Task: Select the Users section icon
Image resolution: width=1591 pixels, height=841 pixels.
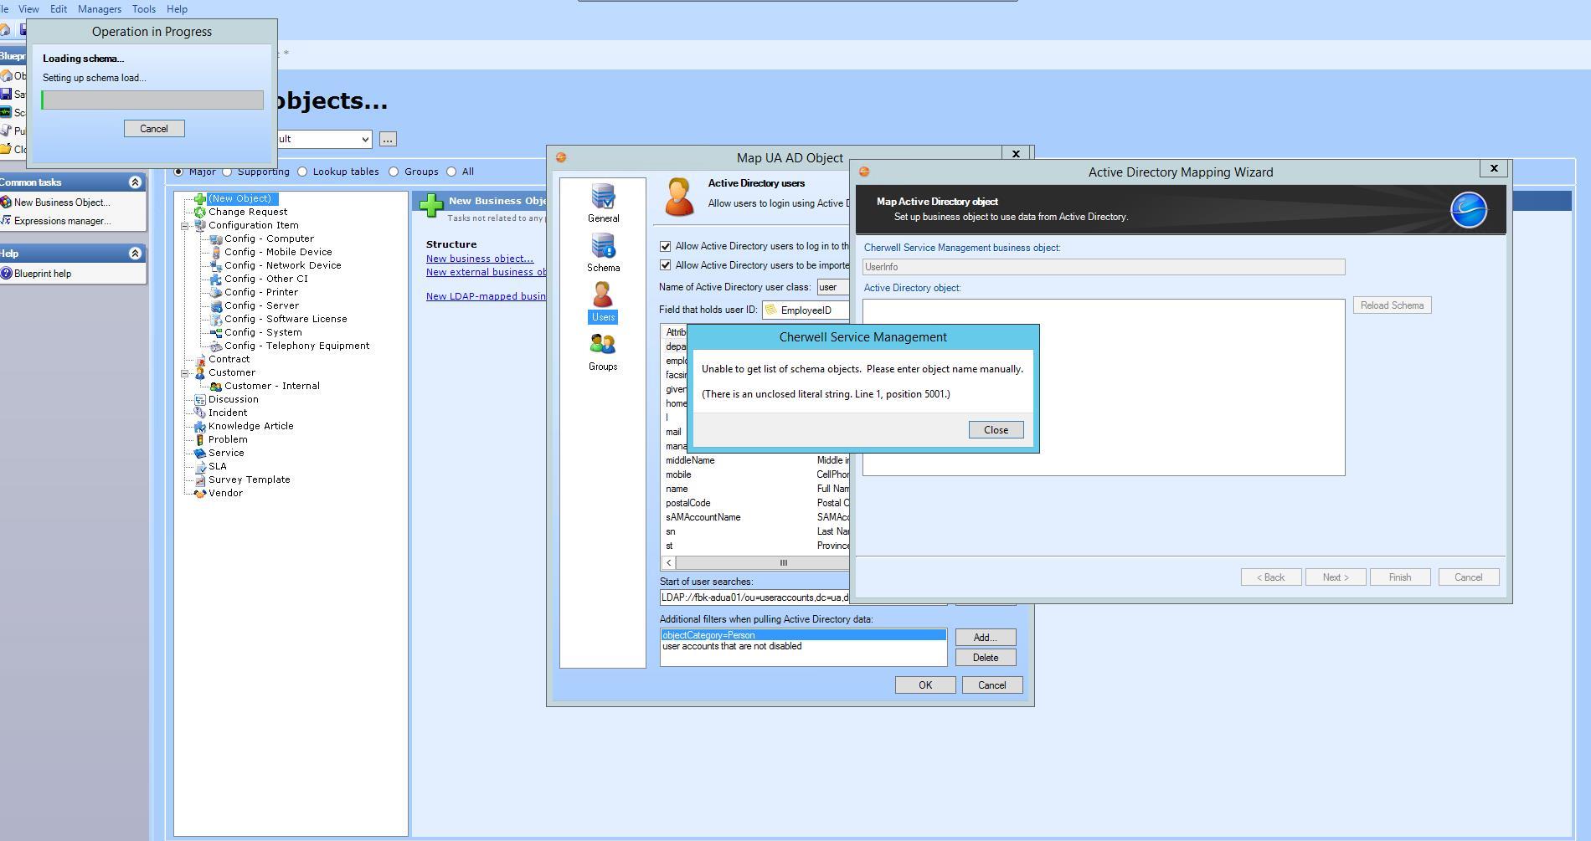Action: point(603,297)
